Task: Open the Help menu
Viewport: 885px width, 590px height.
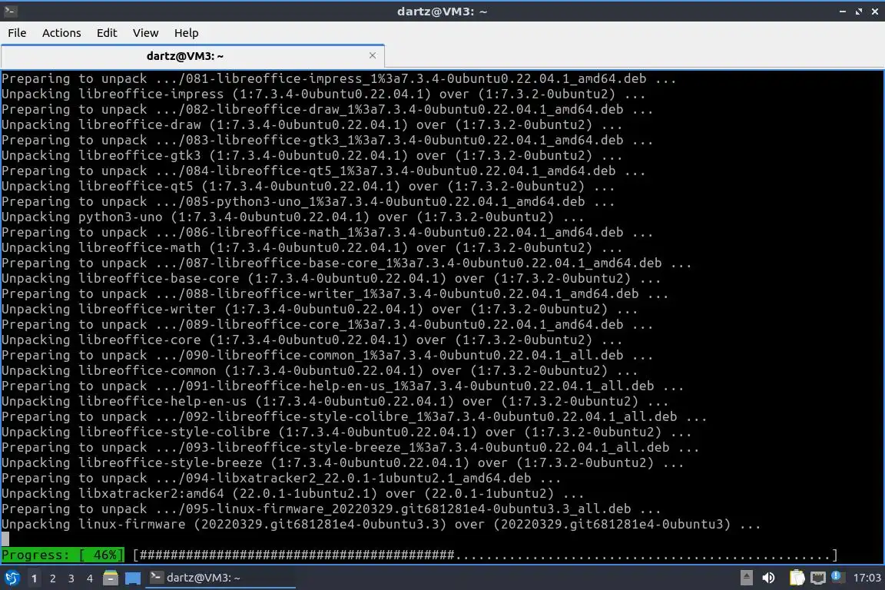Action: click(x=186, y=33)
